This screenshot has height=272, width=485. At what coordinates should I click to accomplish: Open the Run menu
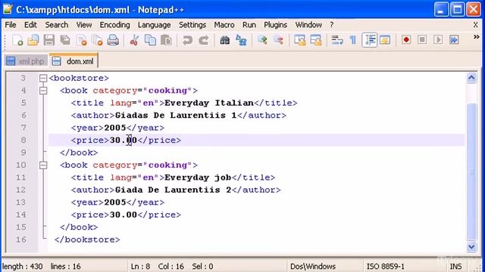click(249, 25)
